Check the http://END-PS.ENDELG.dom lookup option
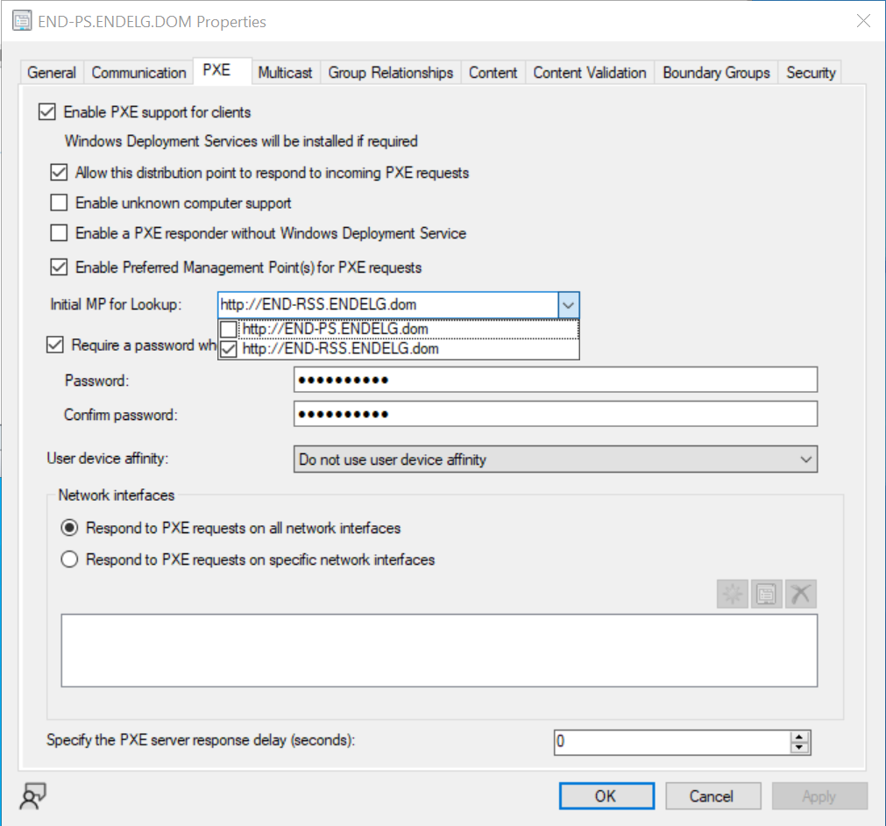The height and width of the screenshot is (826, 886). pyautogui.click(x=230, y=328)
